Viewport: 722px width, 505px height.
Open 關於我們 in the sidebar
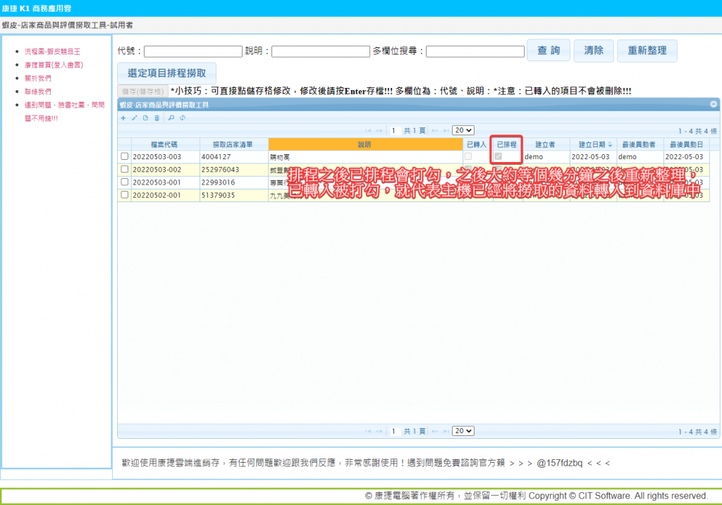pos(37,78)
